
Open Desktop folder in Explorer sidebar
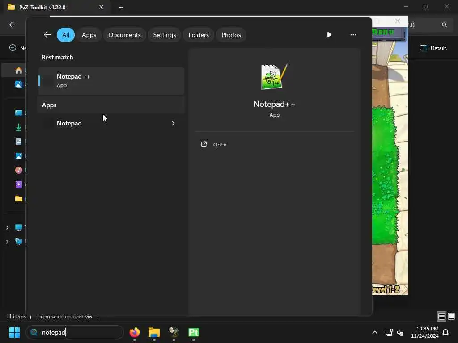tap(19, 113)
